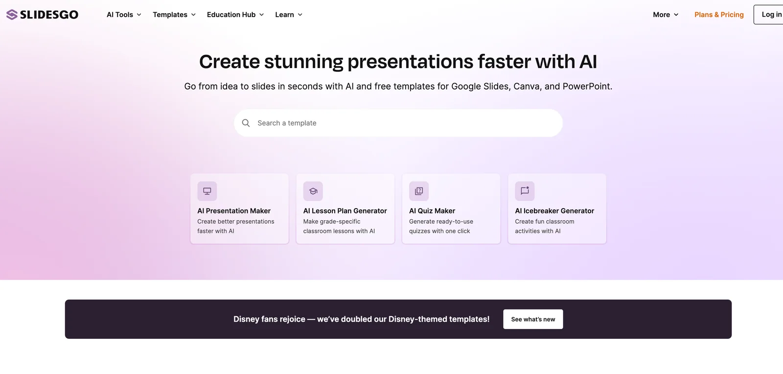Screen dimensions: 783x374
Task: Go to Plans & Pricing
Action: [x=719, y=15]
